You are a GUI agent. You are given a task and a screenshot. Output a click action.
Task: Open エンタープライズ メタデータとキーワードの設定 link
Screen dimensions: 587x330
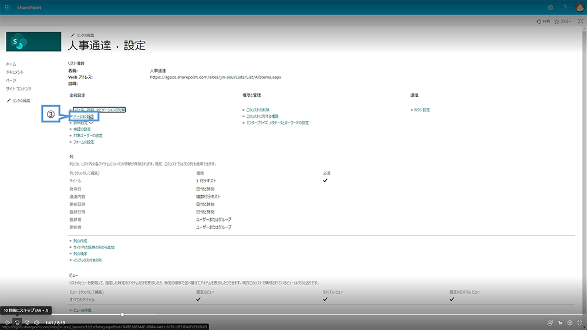(278, 123)
